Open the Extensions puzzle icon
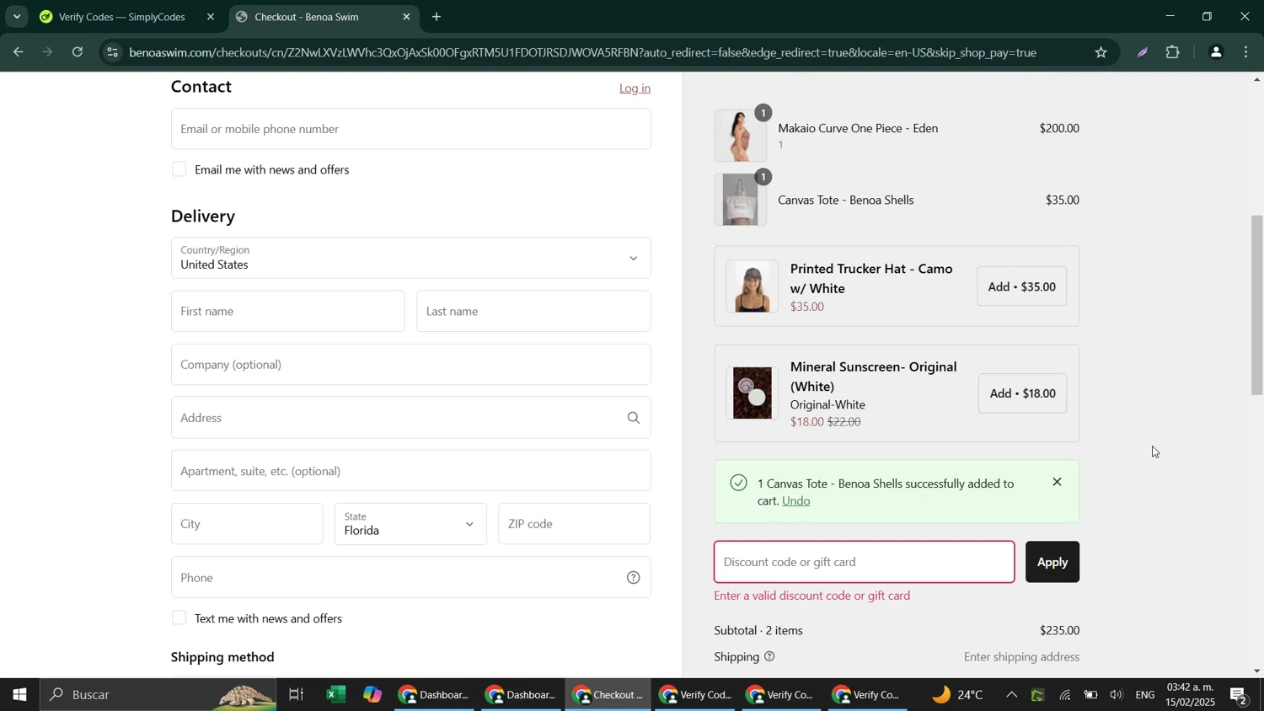Screen dimensions: 1264x711 point(1173,52)
